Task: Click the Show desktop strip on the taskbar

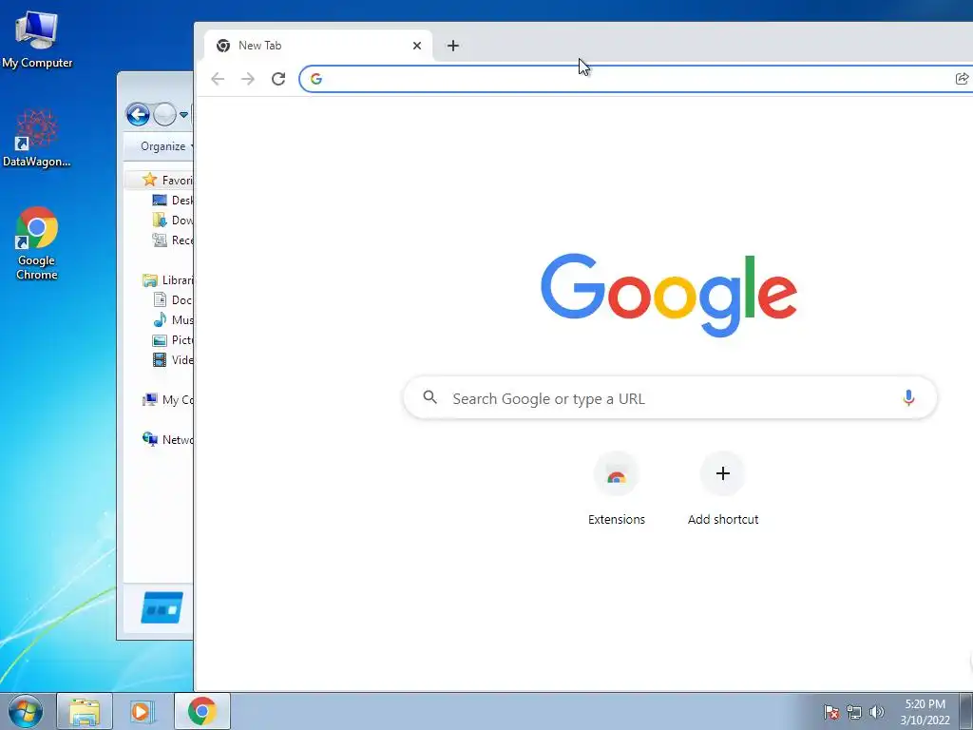Action: (x=966, y=711)
